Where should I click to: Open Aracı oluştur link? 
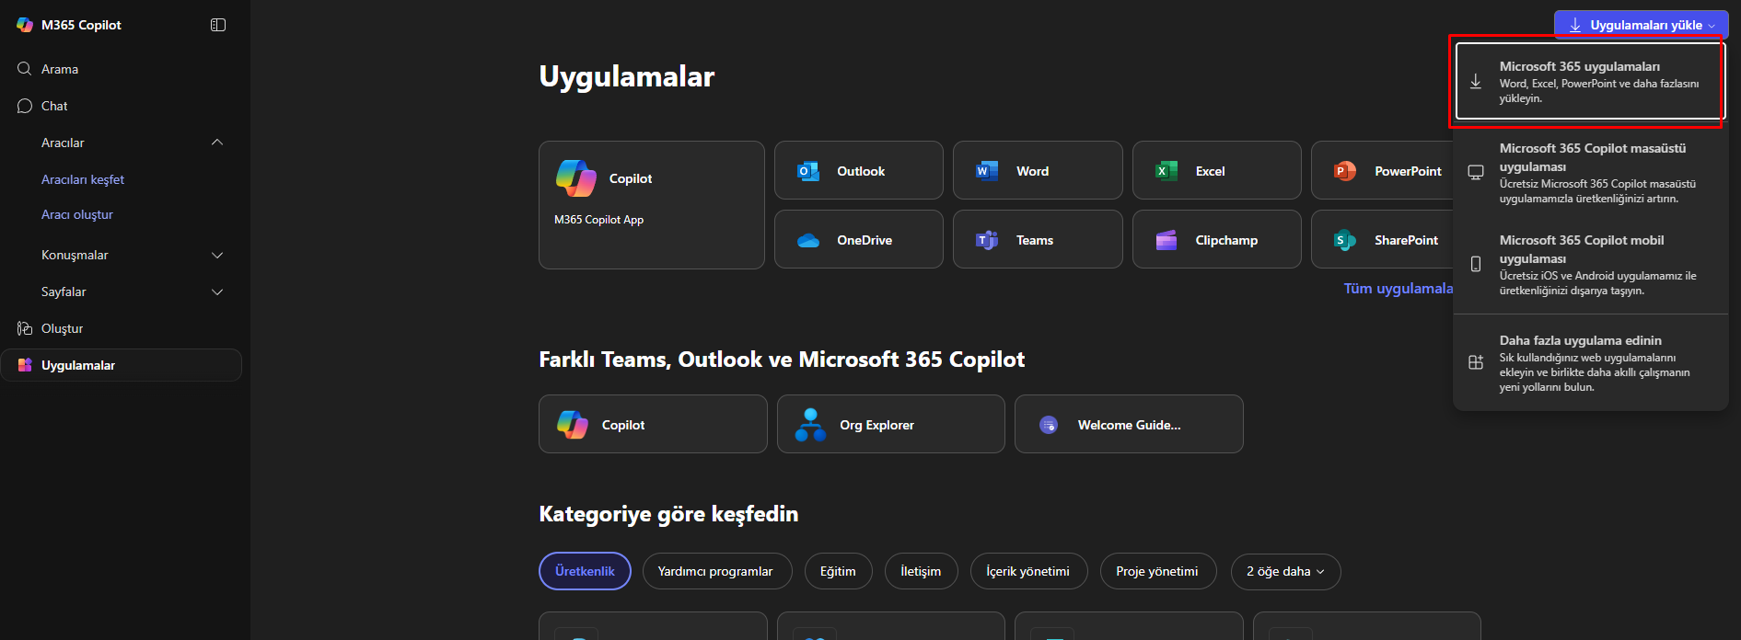point(77,214)
